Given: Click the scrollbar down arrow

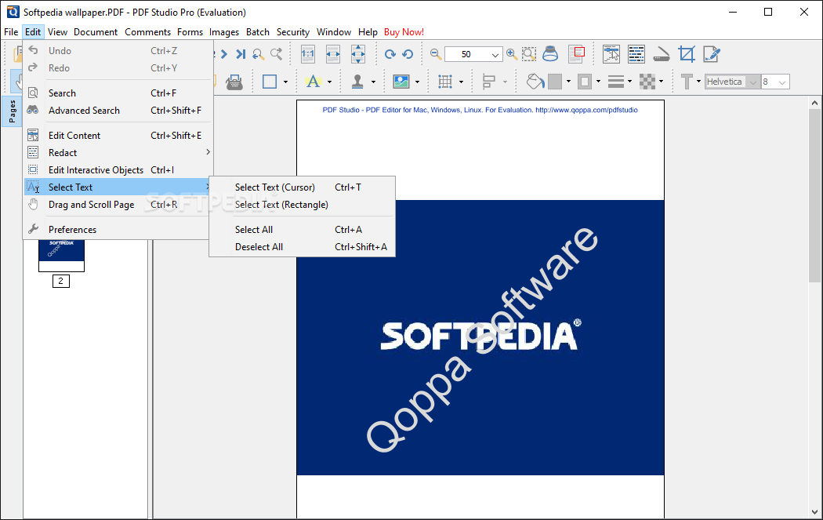Looking at the screenshot, I should [x=814, y=511].
